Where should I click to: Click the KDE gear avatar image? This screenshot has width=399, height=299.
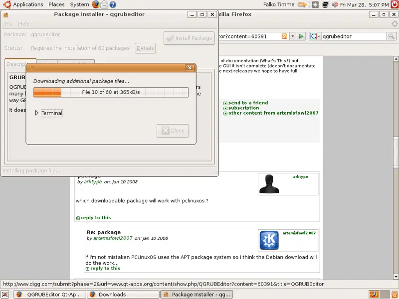pos(269,240)
